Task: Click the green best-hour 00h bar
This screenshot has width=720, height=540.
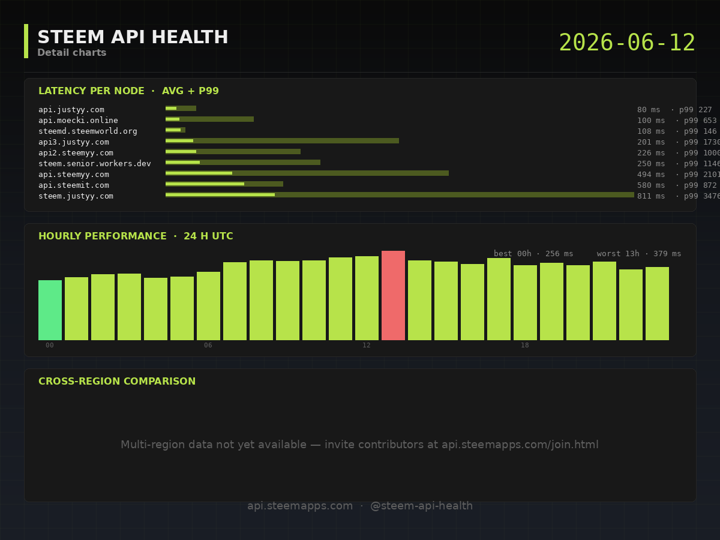Action: coord(50,310)
